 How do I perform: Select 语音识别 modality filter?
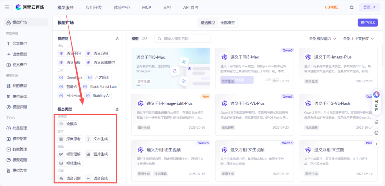(x=70, y=178)
